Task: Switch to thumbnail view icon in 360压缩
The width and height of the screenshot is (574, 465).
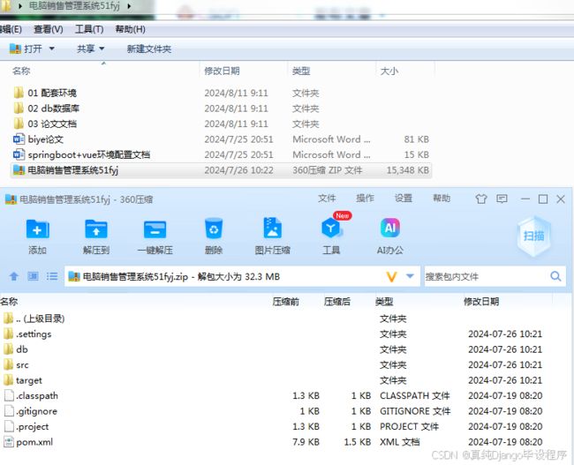Action: pyautogui.click(x=33, y=276)
